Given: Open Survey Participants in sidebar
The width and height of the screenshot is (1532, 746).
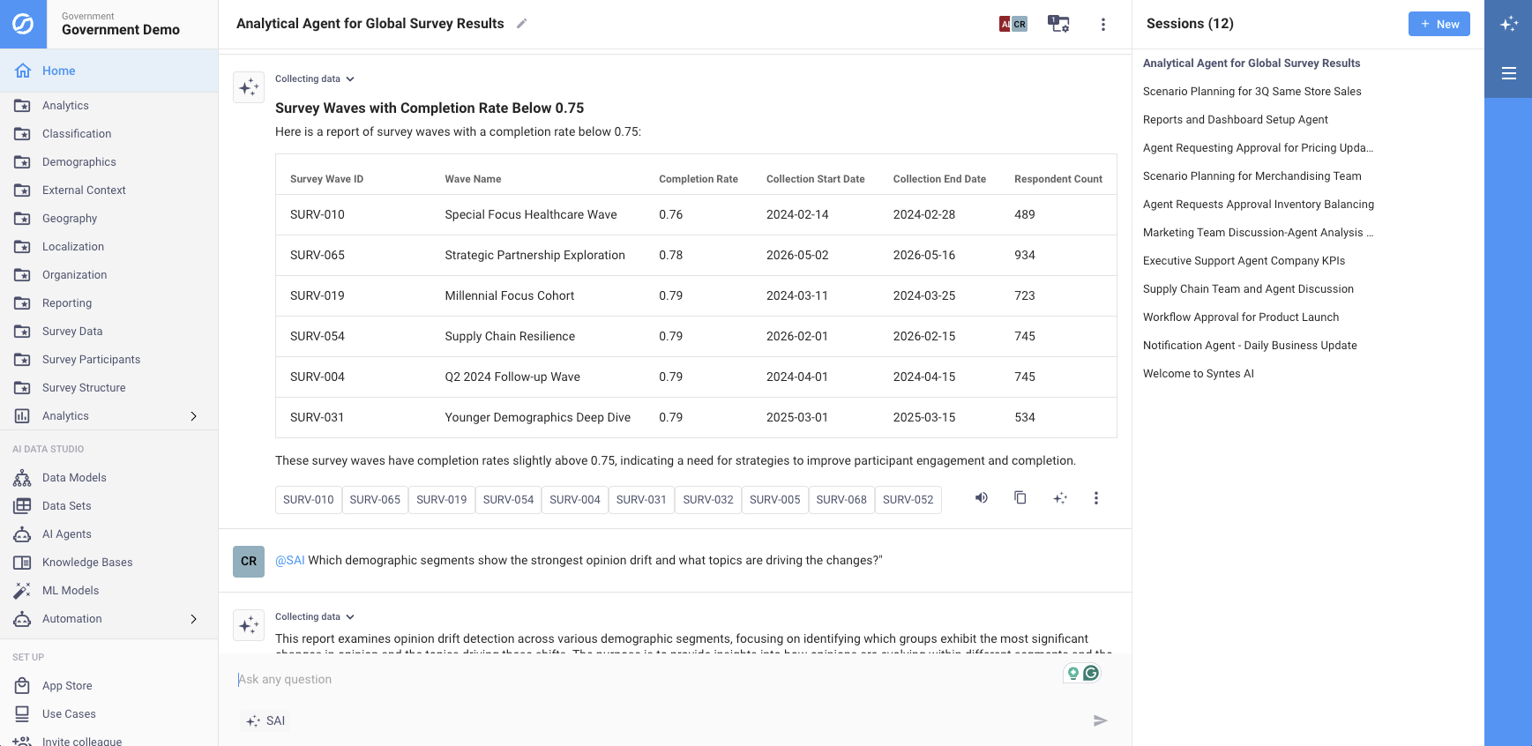Looking at the screenshot, I should 91,360.
